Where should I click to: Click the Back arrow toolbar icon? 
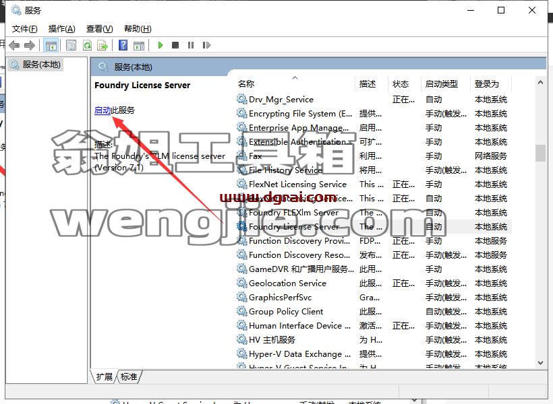(14, 45)
